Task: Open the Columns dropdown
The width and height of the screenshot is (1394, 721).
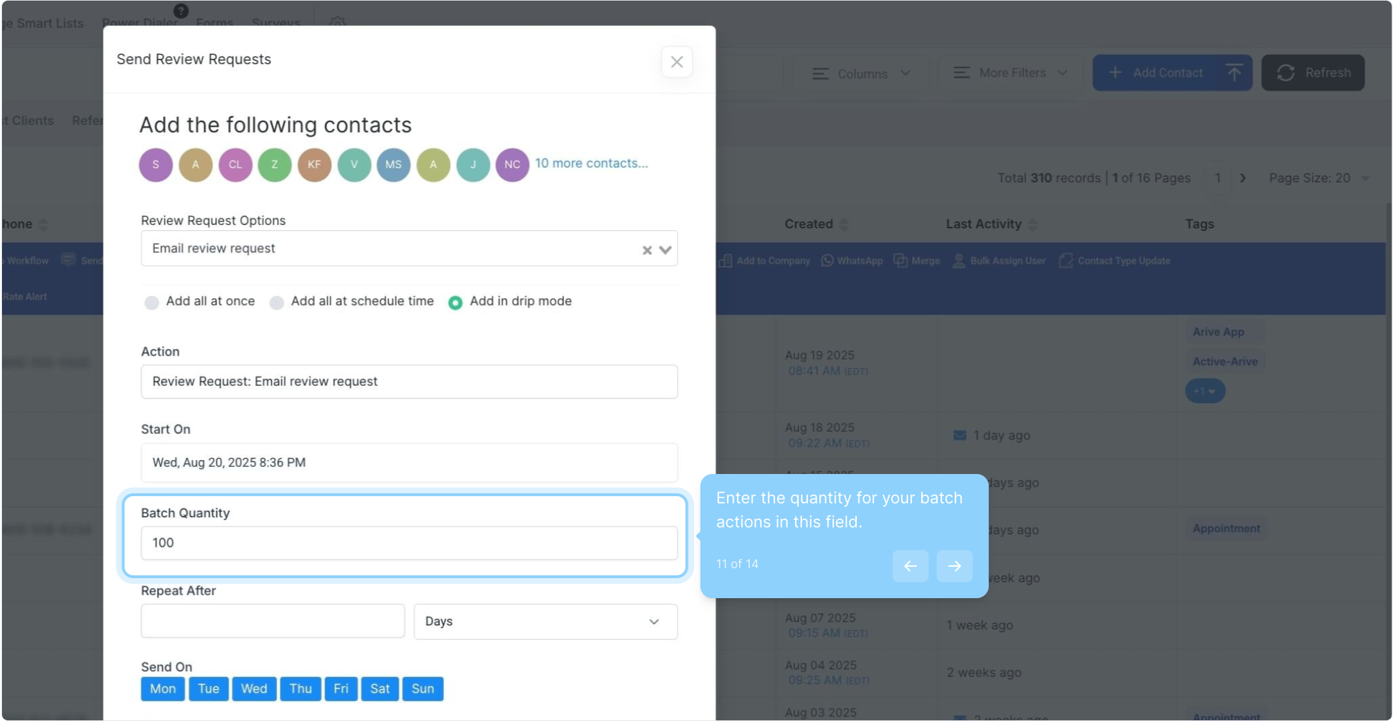Action: (861, 73)
